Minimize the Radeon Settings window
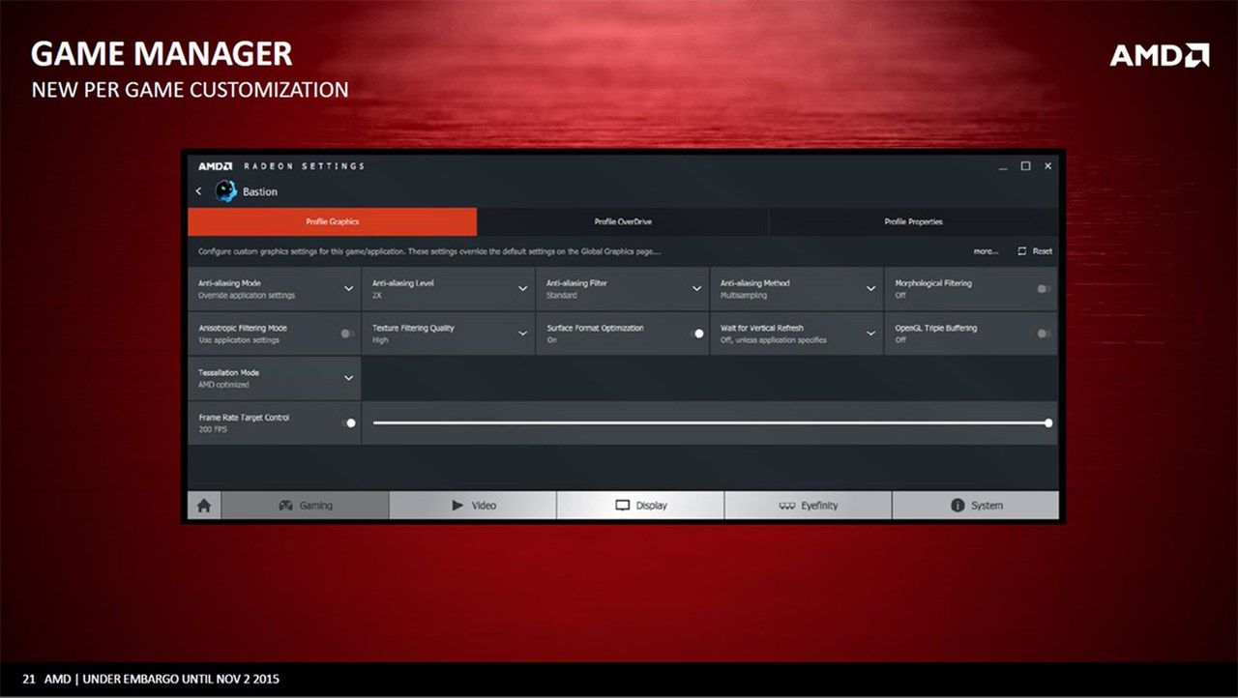The height and width of the screenshot is (698, 1238). point(1004,166)
